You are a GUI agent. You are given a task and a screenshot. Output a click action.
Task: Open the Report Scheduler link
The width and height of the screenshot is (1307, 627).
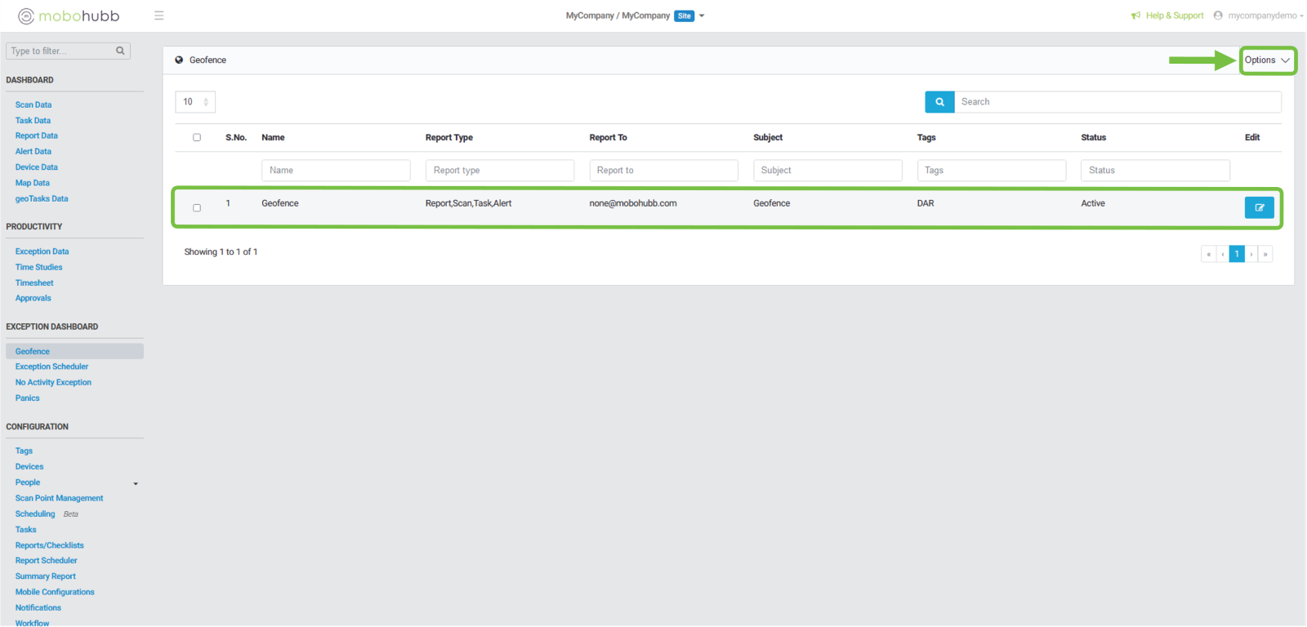(47, 561)
